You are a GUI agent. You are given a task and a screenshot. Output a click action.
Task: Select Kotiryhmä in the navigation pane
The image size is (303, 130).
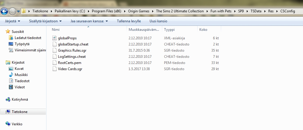[20, 99]
